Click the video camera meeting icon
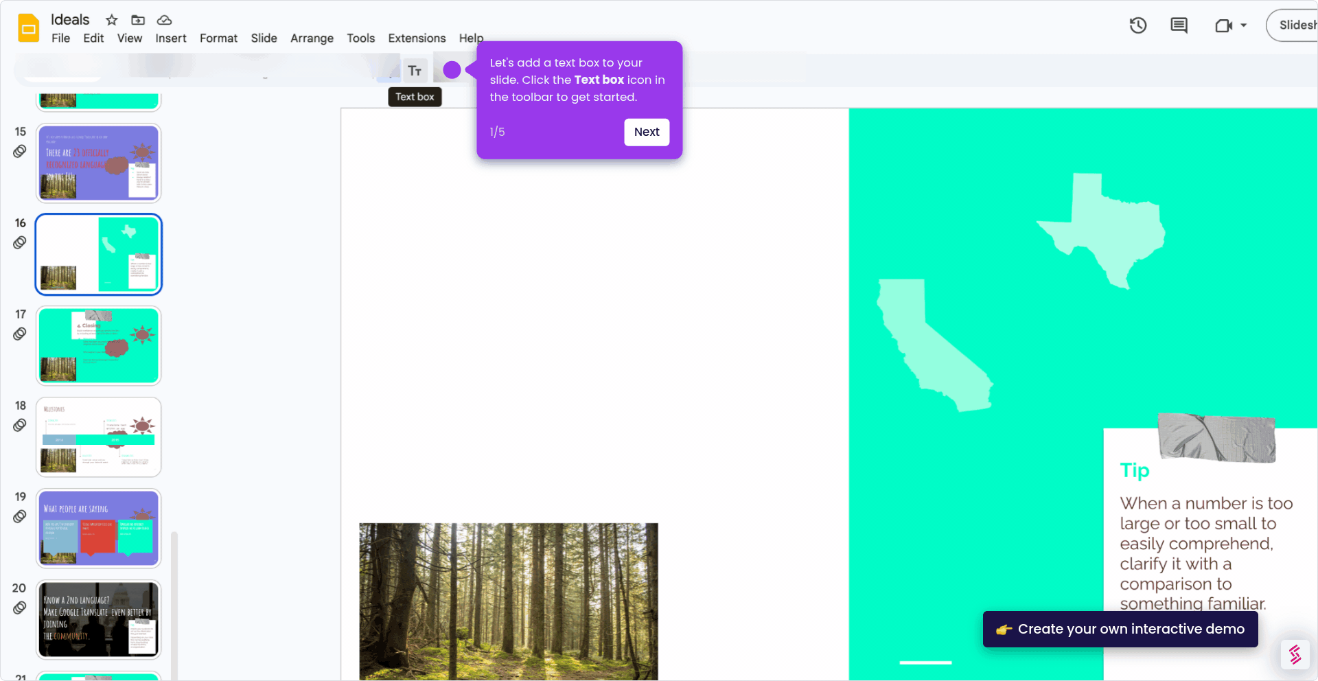The image size is (1318, 681). tap(1223, 25)
